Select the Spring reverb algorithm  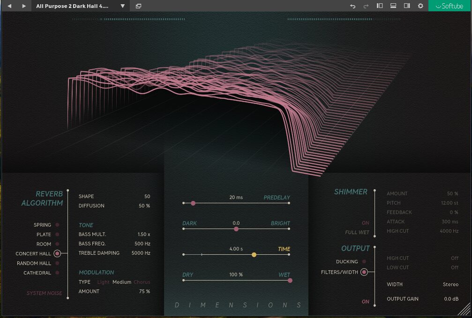57,225
